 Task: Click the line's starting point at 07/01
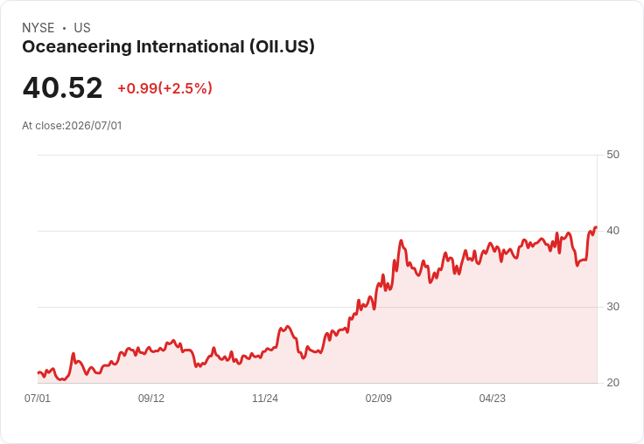pos(38,372)
